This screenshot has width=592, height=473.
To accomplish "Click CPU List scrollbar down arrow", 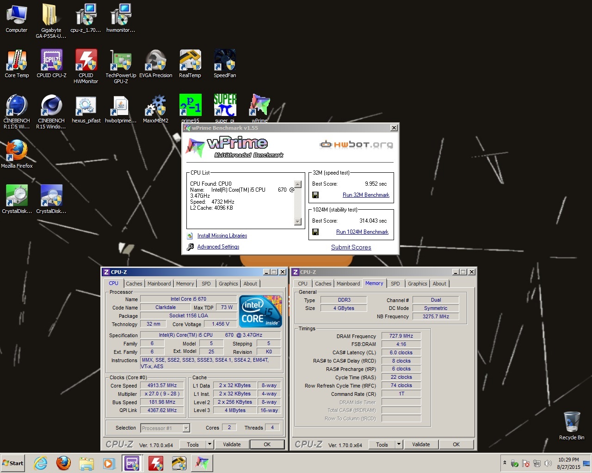I will pyautogui.click(x=298, y=222).
